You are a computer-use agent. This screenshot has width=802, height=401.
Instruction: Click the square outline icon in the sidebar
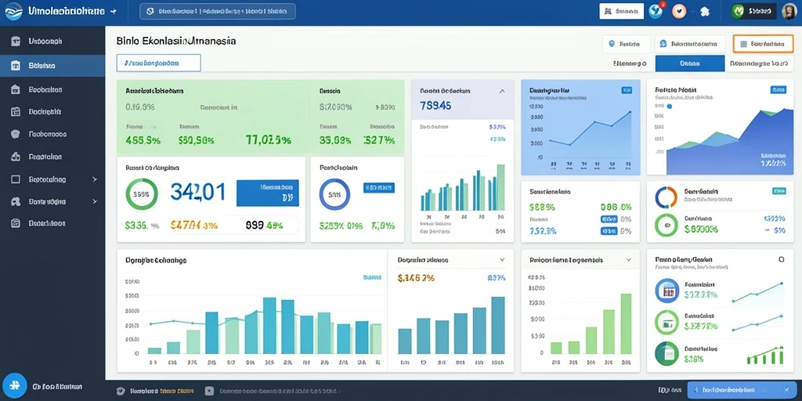(16, 179)
